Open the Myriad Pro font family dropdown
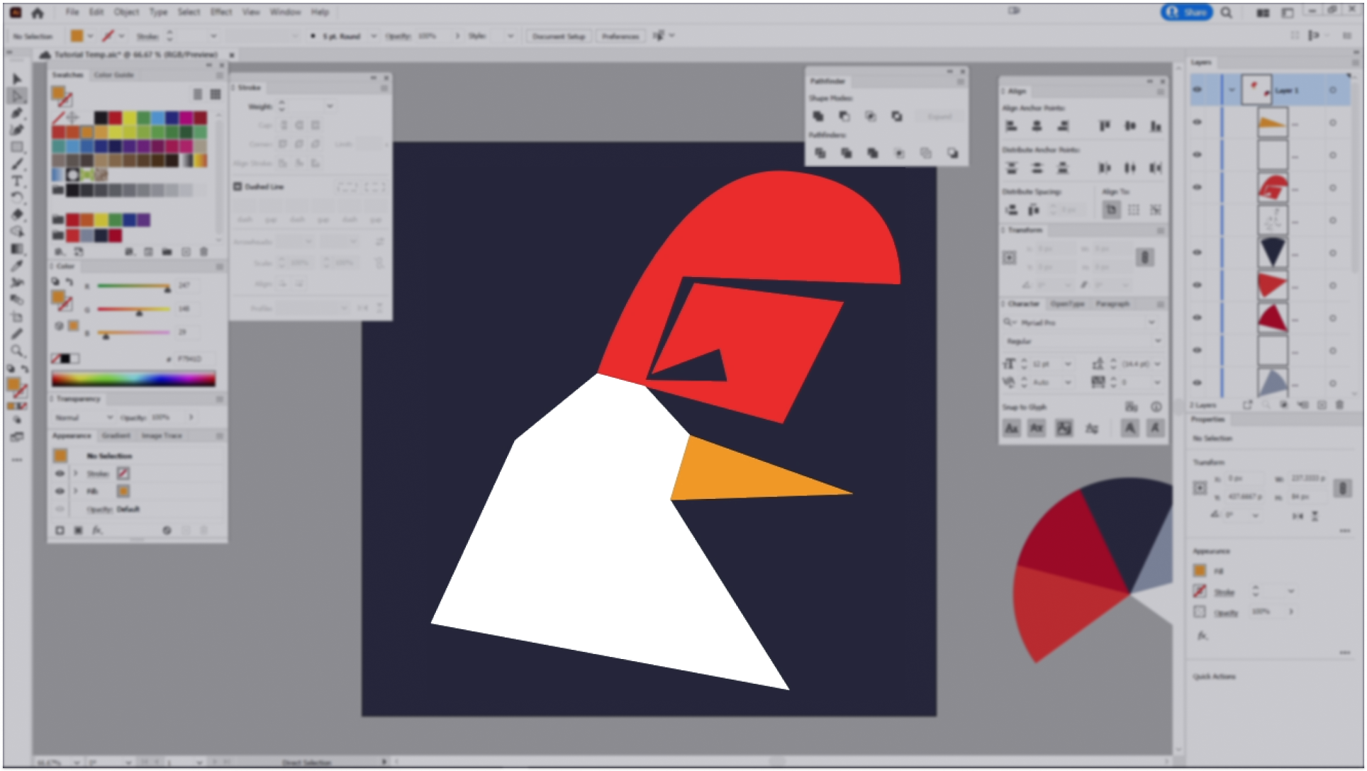 click(x=1152, y=322)
